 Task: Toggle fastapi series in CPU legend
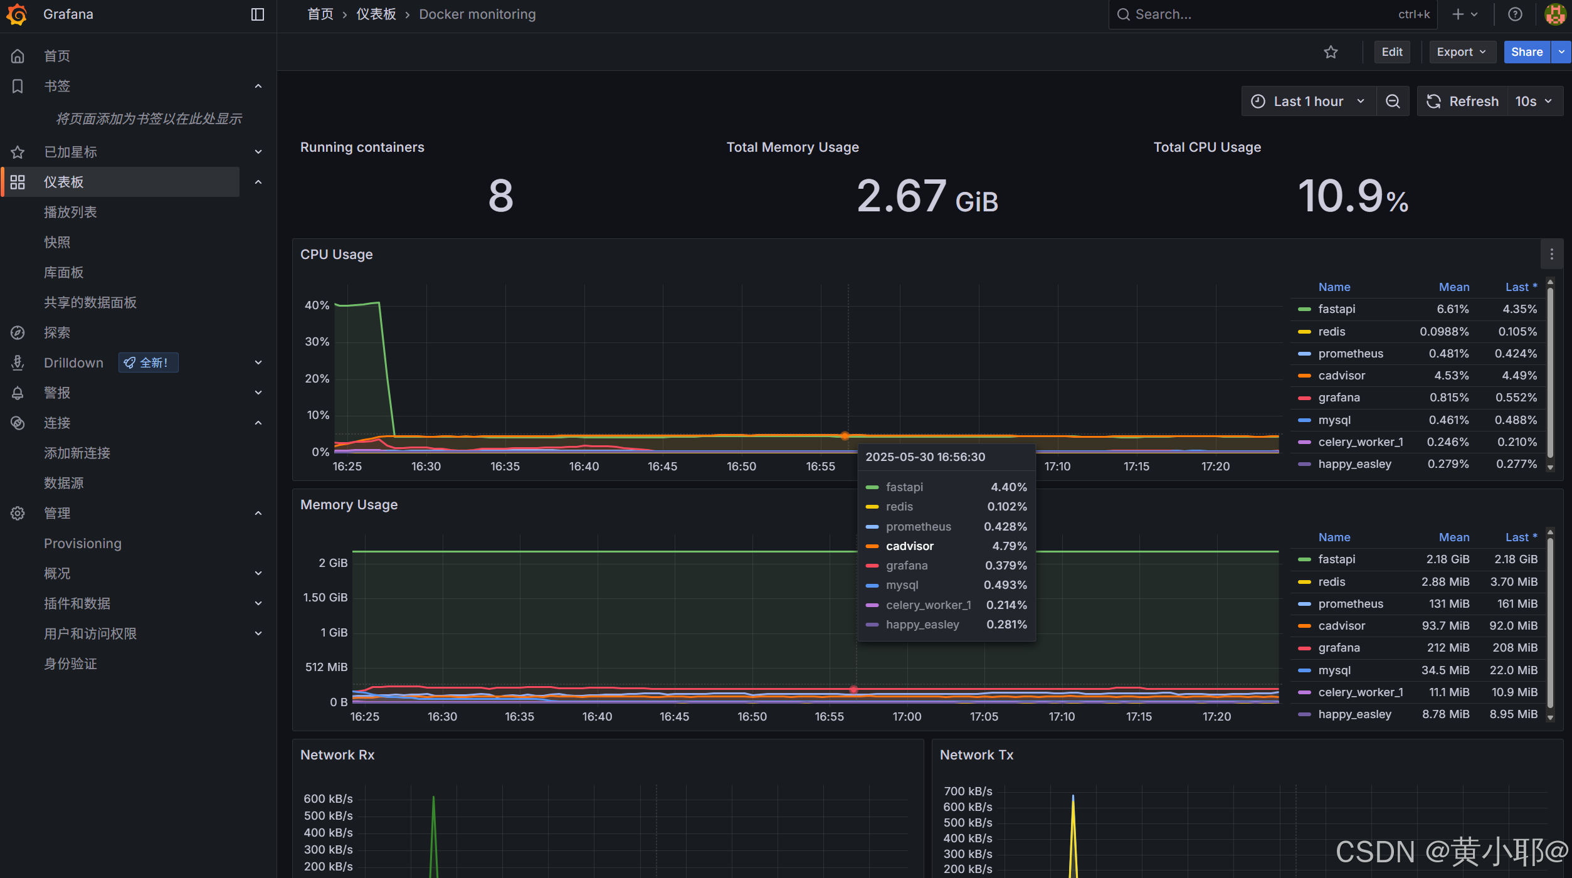click(1336, 309)
